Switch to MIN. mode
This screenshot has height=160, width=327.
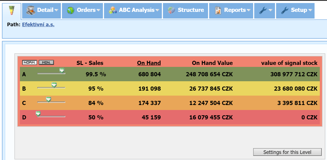pyautogui.click(x=46, y=62)
